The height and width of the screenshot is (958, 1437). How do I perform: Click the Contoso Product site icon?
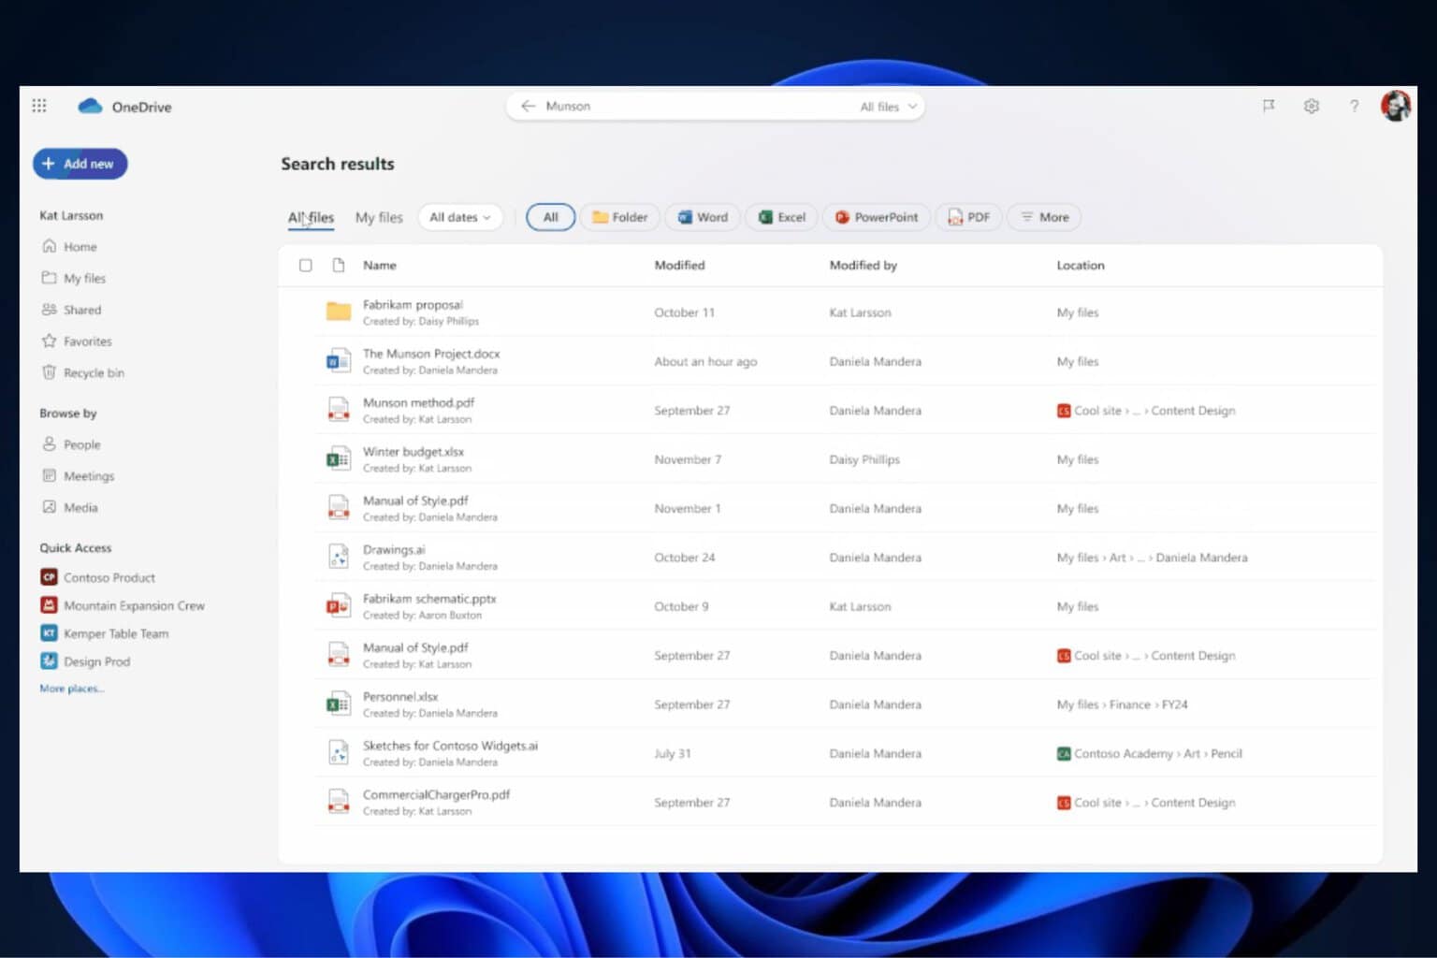(x=49, y=577)
